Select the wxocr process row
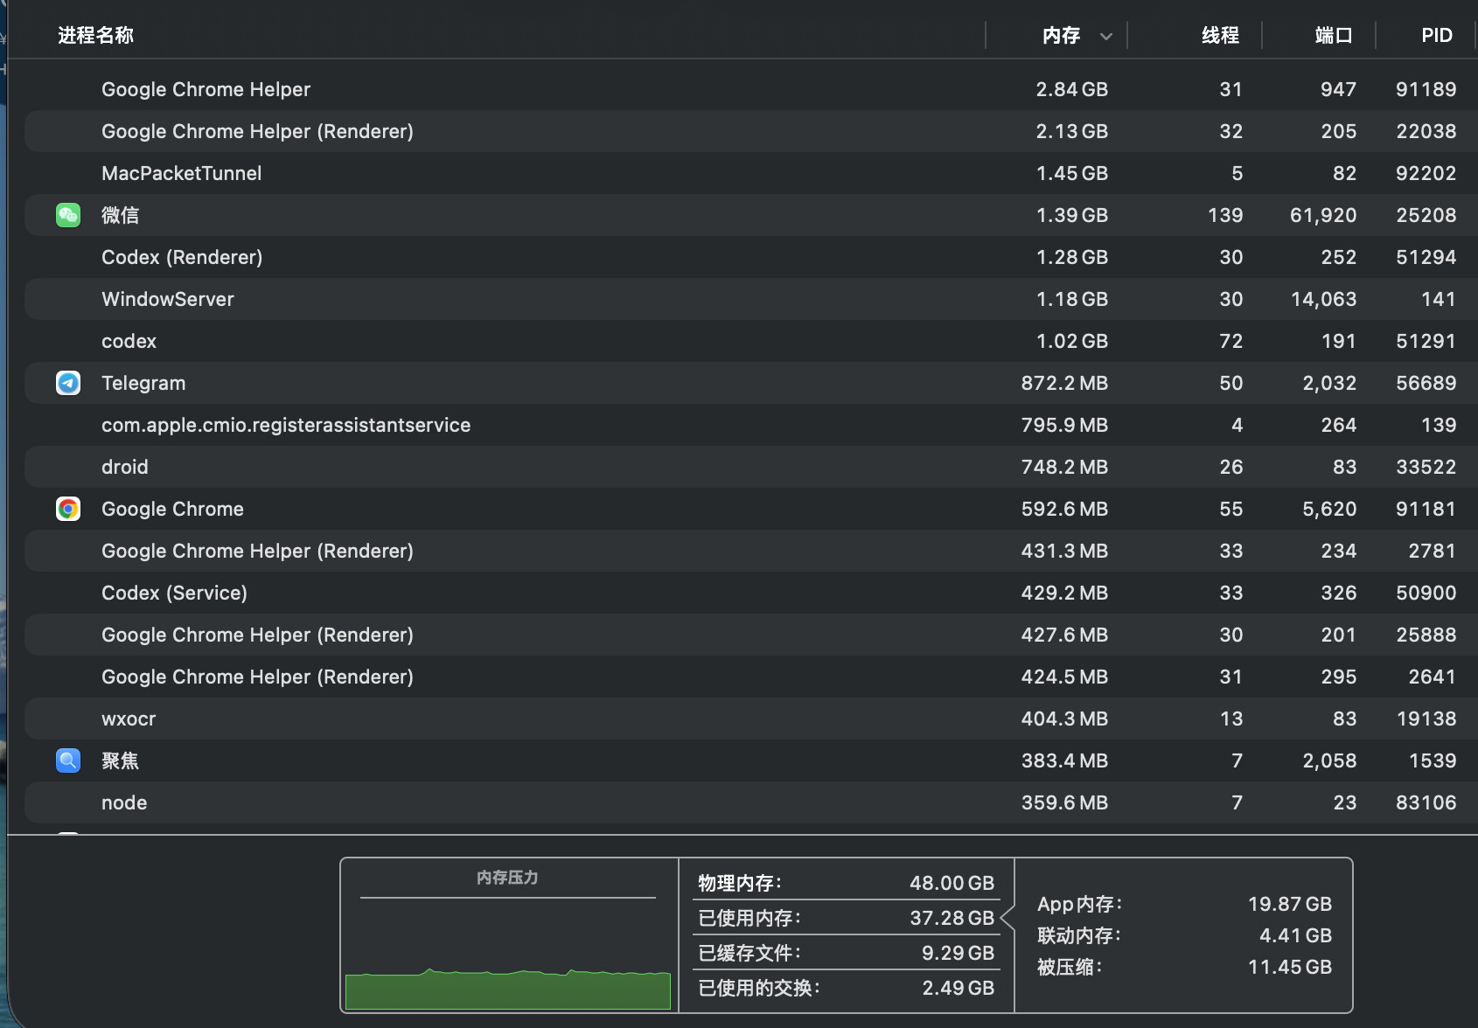The image size is (1478, 1028). click(x=749, y=719)
